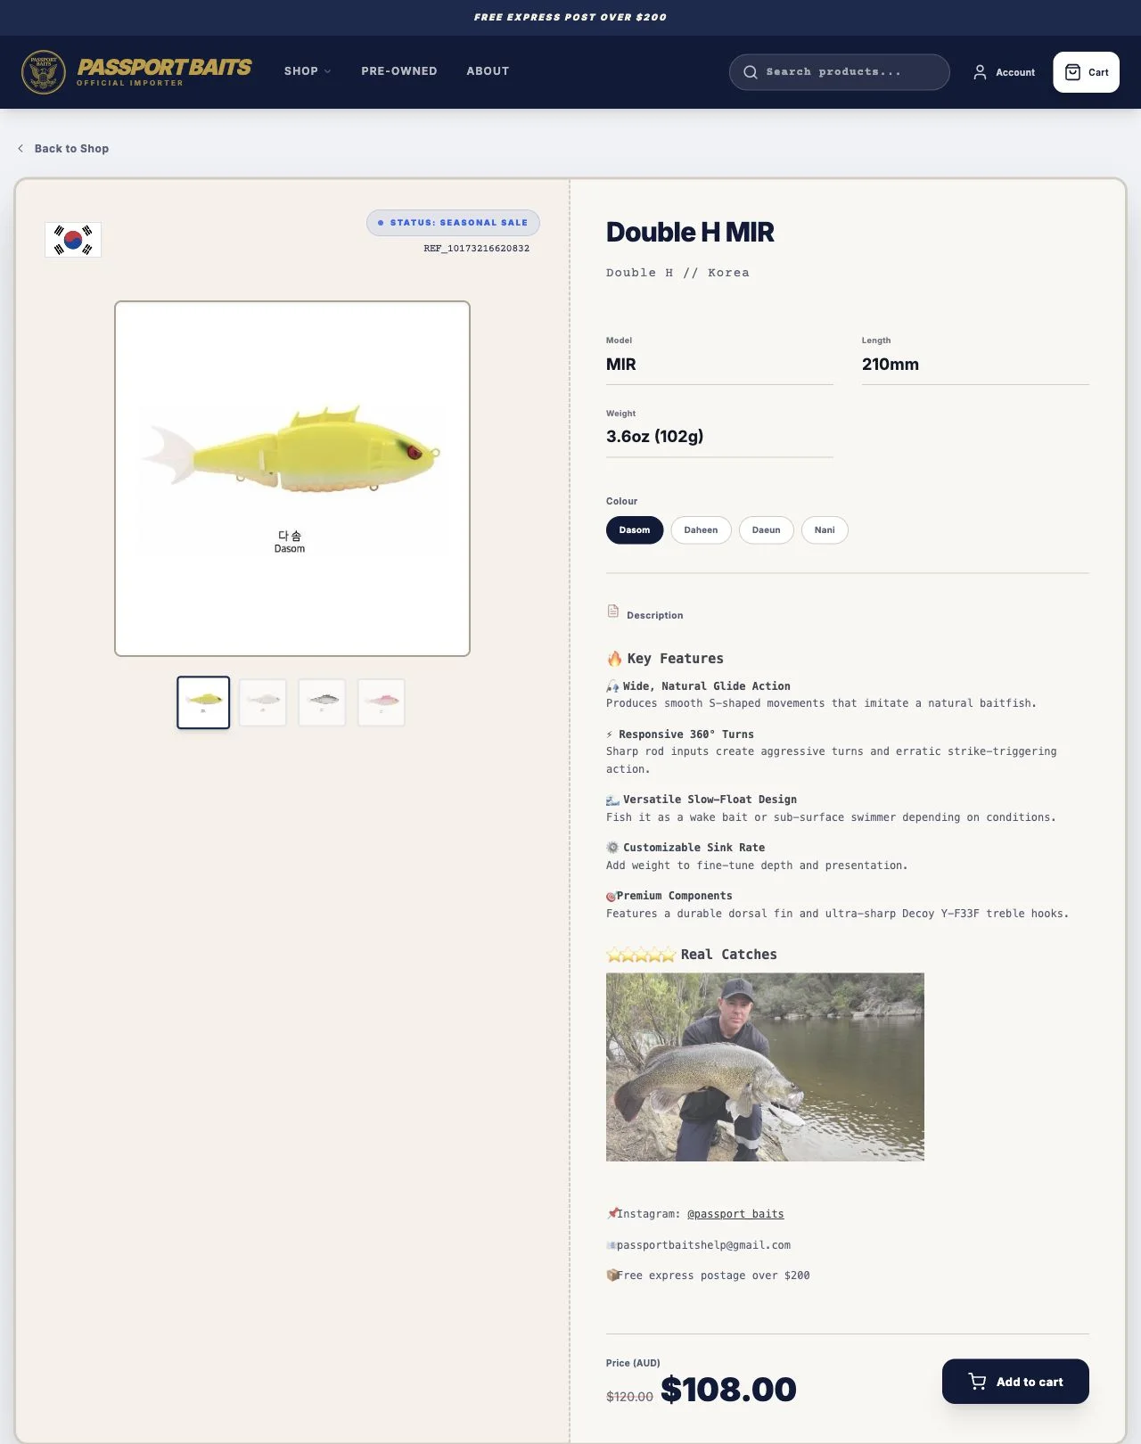Click the fire emoji by Key Features
The width and height of the screenshot is (1141, 1444).
point(614,659)
